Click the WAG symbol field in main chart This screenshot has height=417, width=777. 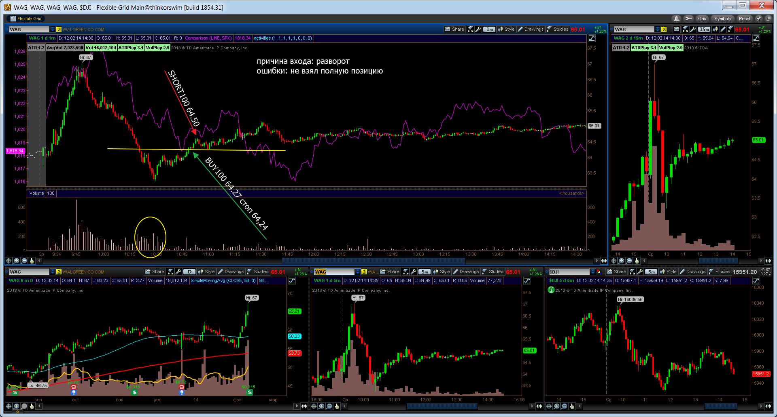coord(29,29)
